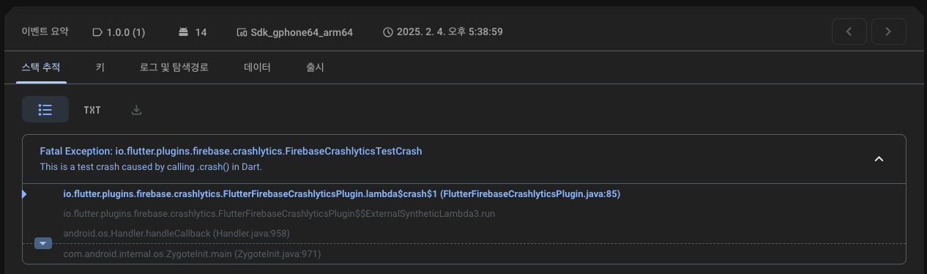Open the 스택 추적 tab

point(41,67)
